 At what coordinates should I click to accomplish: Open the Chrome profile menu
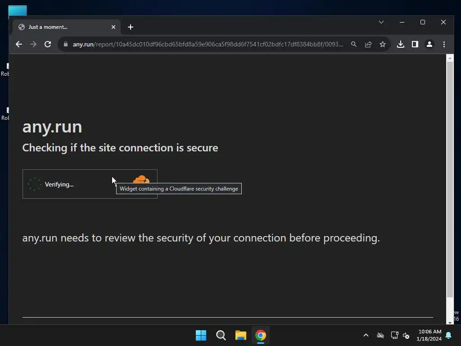click(429, 44)
